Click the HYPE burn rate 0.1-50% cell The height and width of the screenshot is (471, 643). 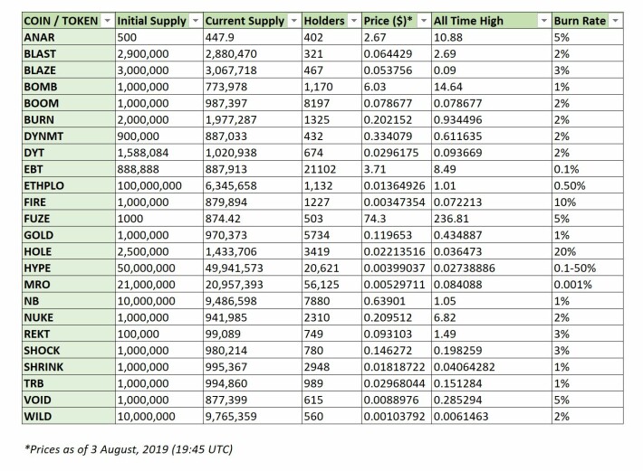click(x=588, y=268)
